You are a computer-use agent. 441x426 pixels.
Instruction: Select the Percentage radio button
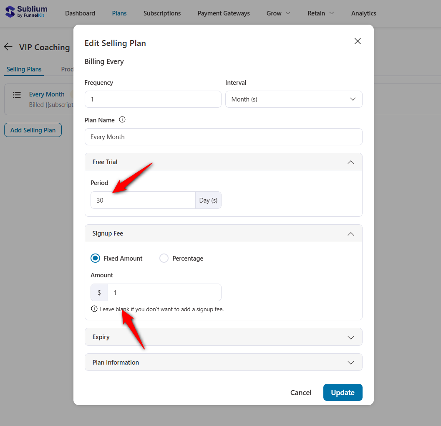coord(164,258)
